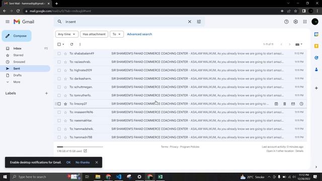Open the email to nnaseem9696
The image size is (322, 181).
click(x=180, y=112)
